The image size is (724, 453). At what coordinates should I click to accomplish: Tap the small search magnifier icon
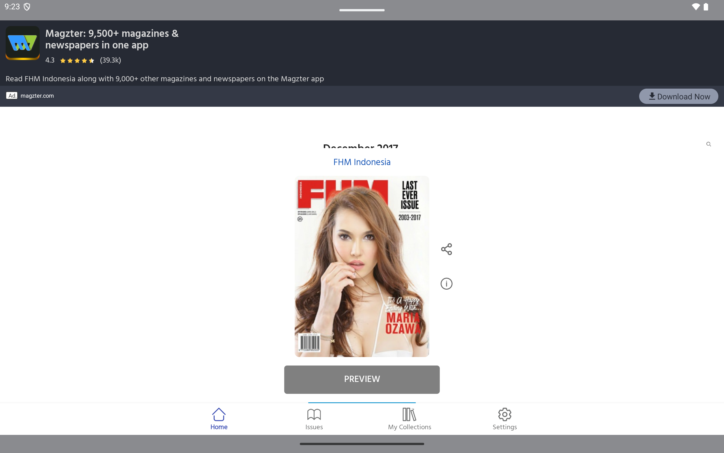pos(708,144)
